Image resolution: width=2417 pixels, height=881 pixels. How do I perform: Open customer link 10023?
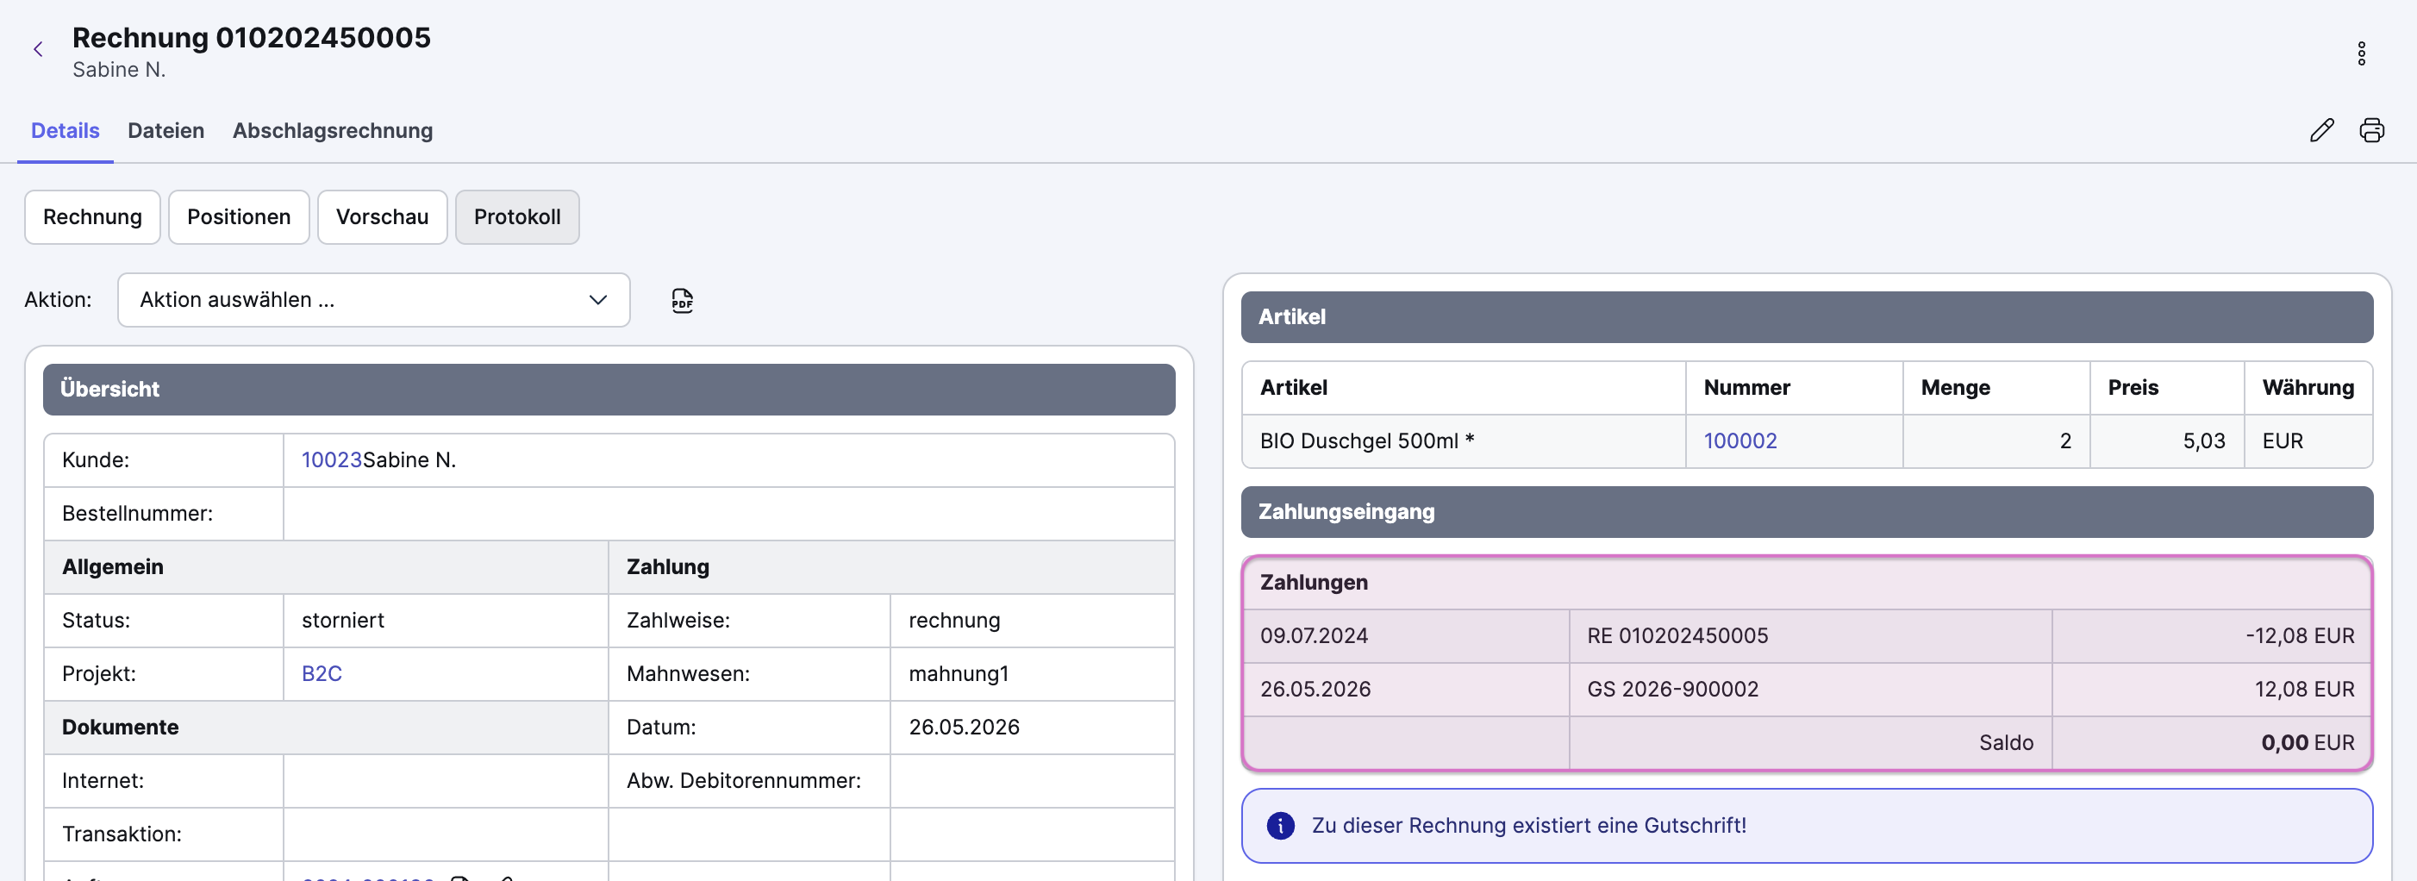[331, 459]
